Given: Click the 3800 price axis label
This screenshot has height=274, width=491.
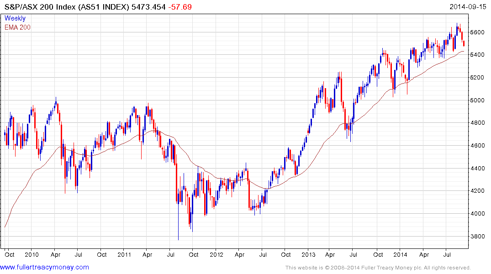Looking at the screenshot, I should tap(477, 237).
